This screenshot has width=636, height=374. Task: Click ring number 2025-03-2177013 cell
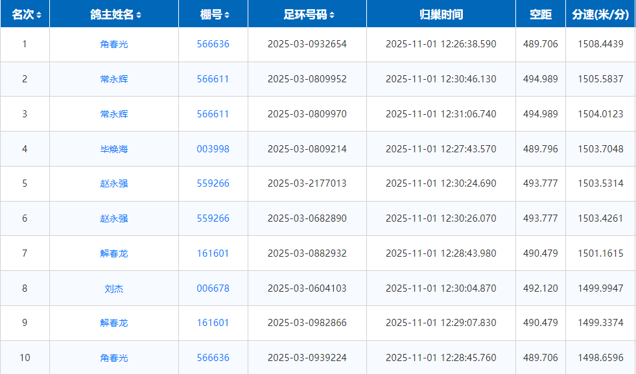pyautogui.click(x=307, y=183)
